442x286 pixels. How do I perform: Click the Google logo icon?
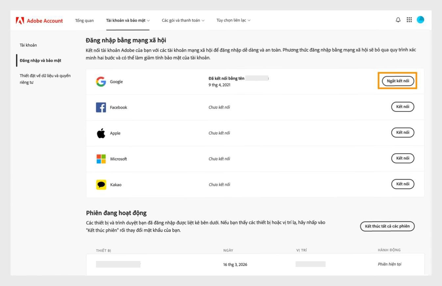[x=101, y=82]
